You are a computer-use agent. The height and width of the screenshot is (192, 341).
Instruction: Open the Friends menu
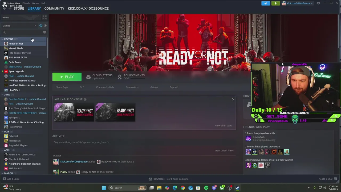26,3
